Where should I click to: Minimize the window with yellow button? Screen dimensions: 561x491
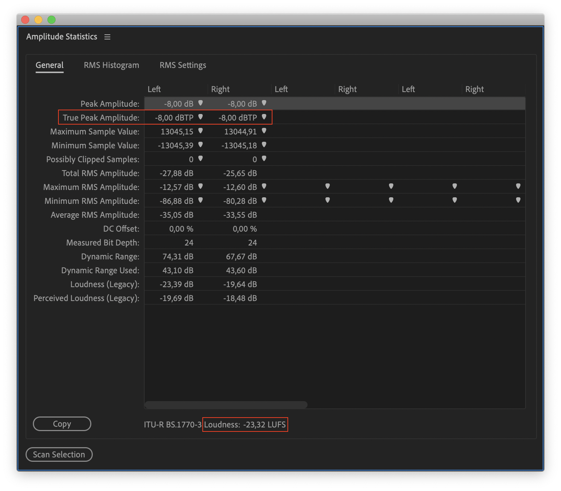click(x=38, y=20)
